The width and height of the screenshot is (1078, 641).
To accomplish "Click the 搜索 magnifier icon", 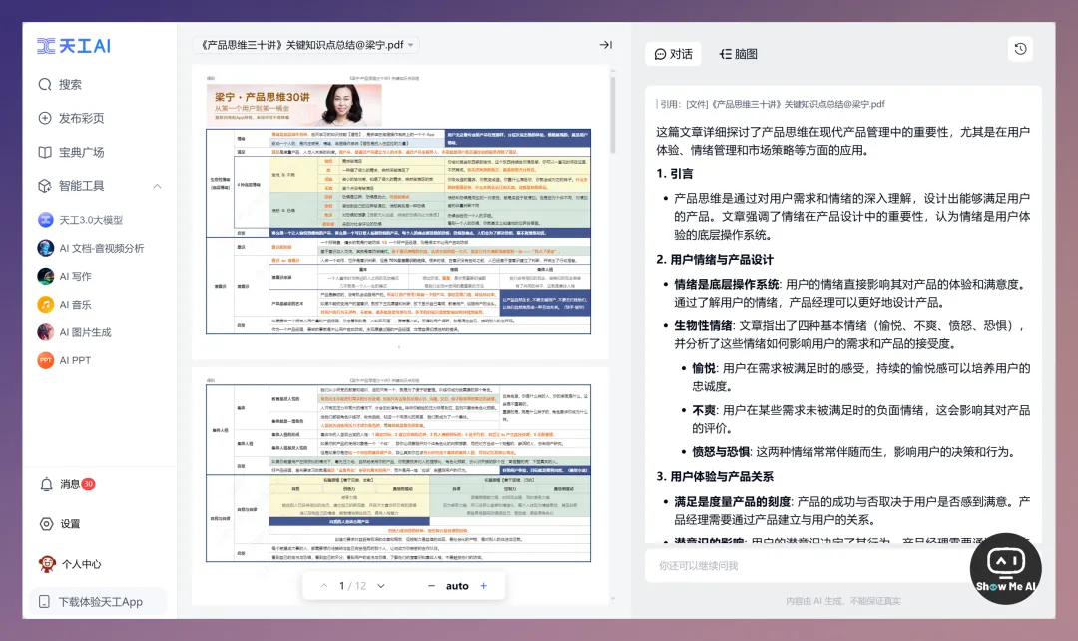I will point(45,85).
